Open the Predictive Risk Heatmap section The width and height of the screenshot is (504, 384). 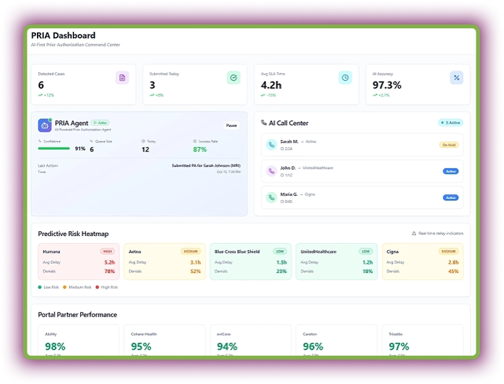(x=75, y=233)
